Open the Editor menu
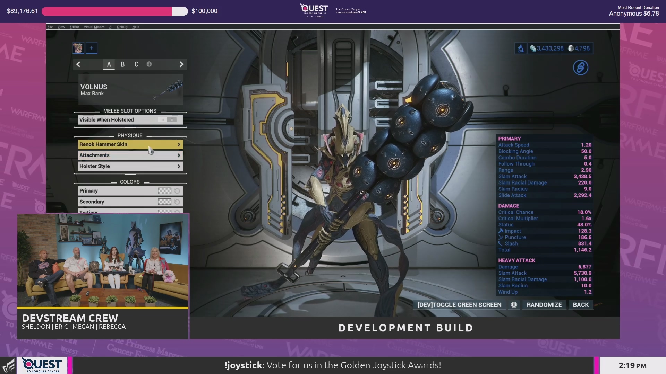This screenshot has height=374, width=666. [75, 27]
